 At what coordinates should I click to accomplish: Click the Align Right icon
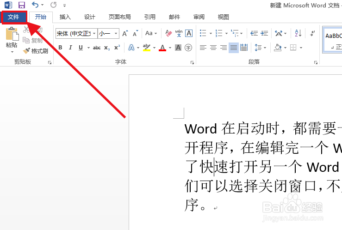pyautogui.click(x=224, y=48)
